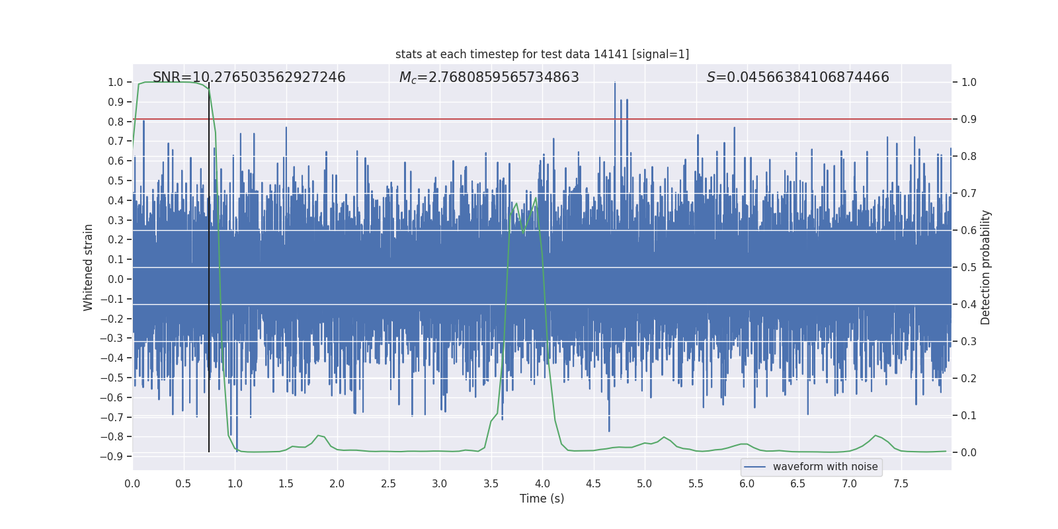Viewport: 1058px width, 529px height.
Task: Click the plot title mentioning test data 14141
Action: 542,54
